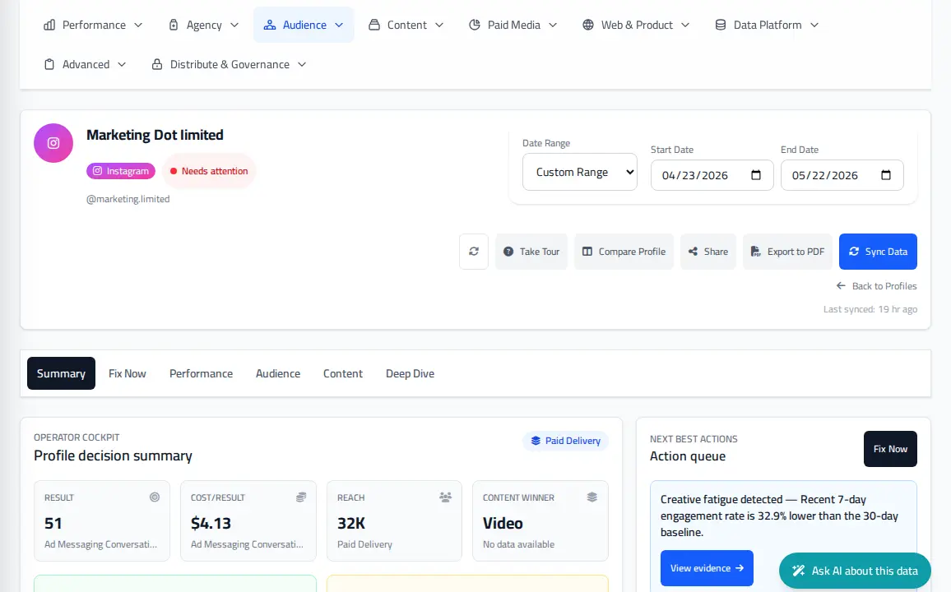Open Ask AI about this data
This screenshot has height=592, width=951.
pos(855,571)
